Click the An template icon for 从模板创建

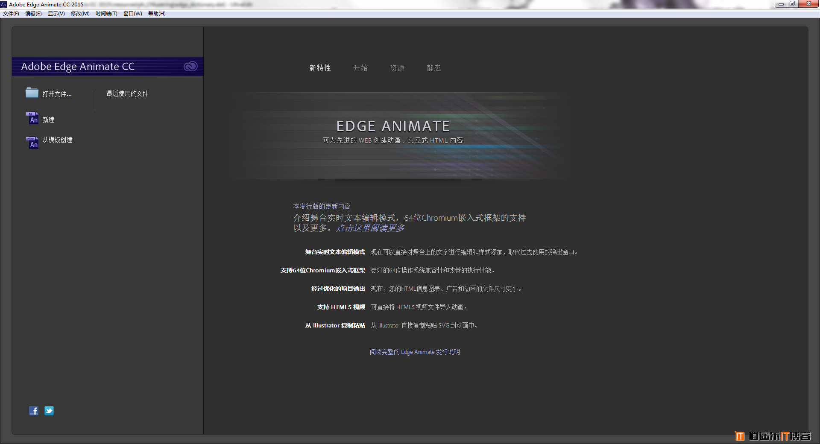(32, 143)
